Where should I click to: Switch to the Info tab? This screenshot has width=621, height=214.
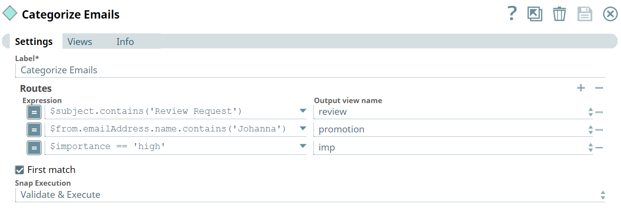(x=125, y=42)
